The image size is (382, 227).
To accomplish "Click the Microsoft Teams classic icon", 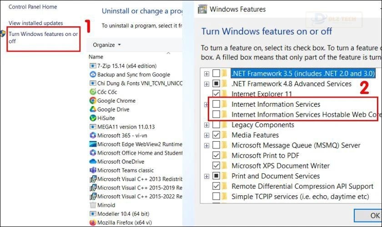I will (93, 170).
